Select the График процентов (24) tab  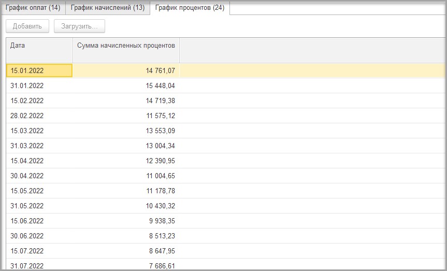(x=190, y=8)
